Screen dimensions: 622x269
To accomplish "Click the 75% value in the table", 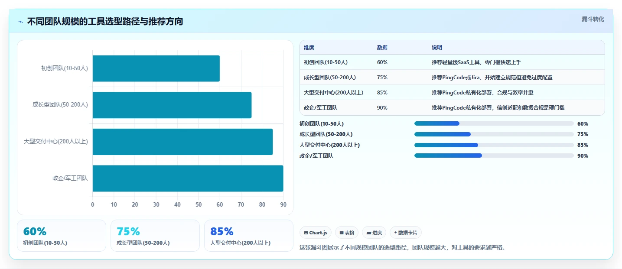I will [382, 78].
